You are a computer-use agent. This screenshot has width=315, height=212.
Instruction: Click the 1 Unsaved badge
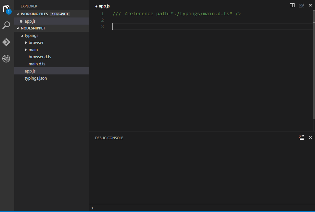point(60,14)
